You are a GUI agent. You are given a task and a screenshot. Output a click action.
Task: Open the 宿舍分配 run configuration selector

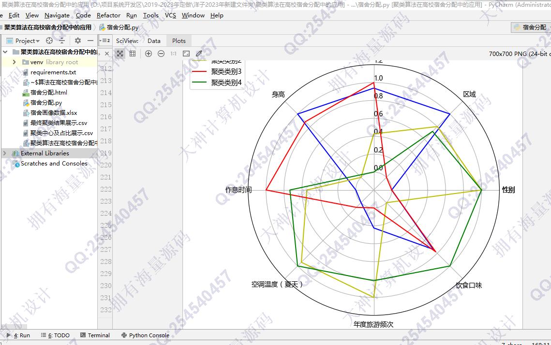point(530,28)
